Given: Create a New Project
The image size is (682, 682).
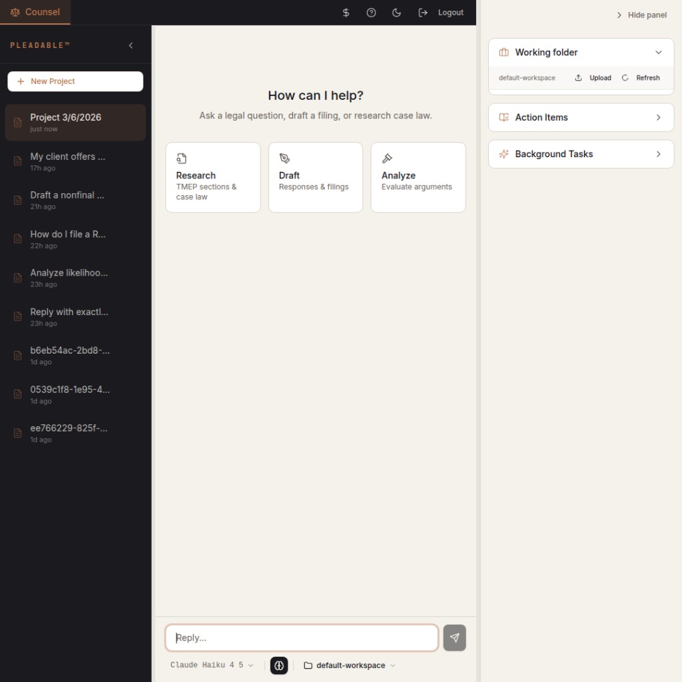Looking at the screenshot, I should pos(75,81).
